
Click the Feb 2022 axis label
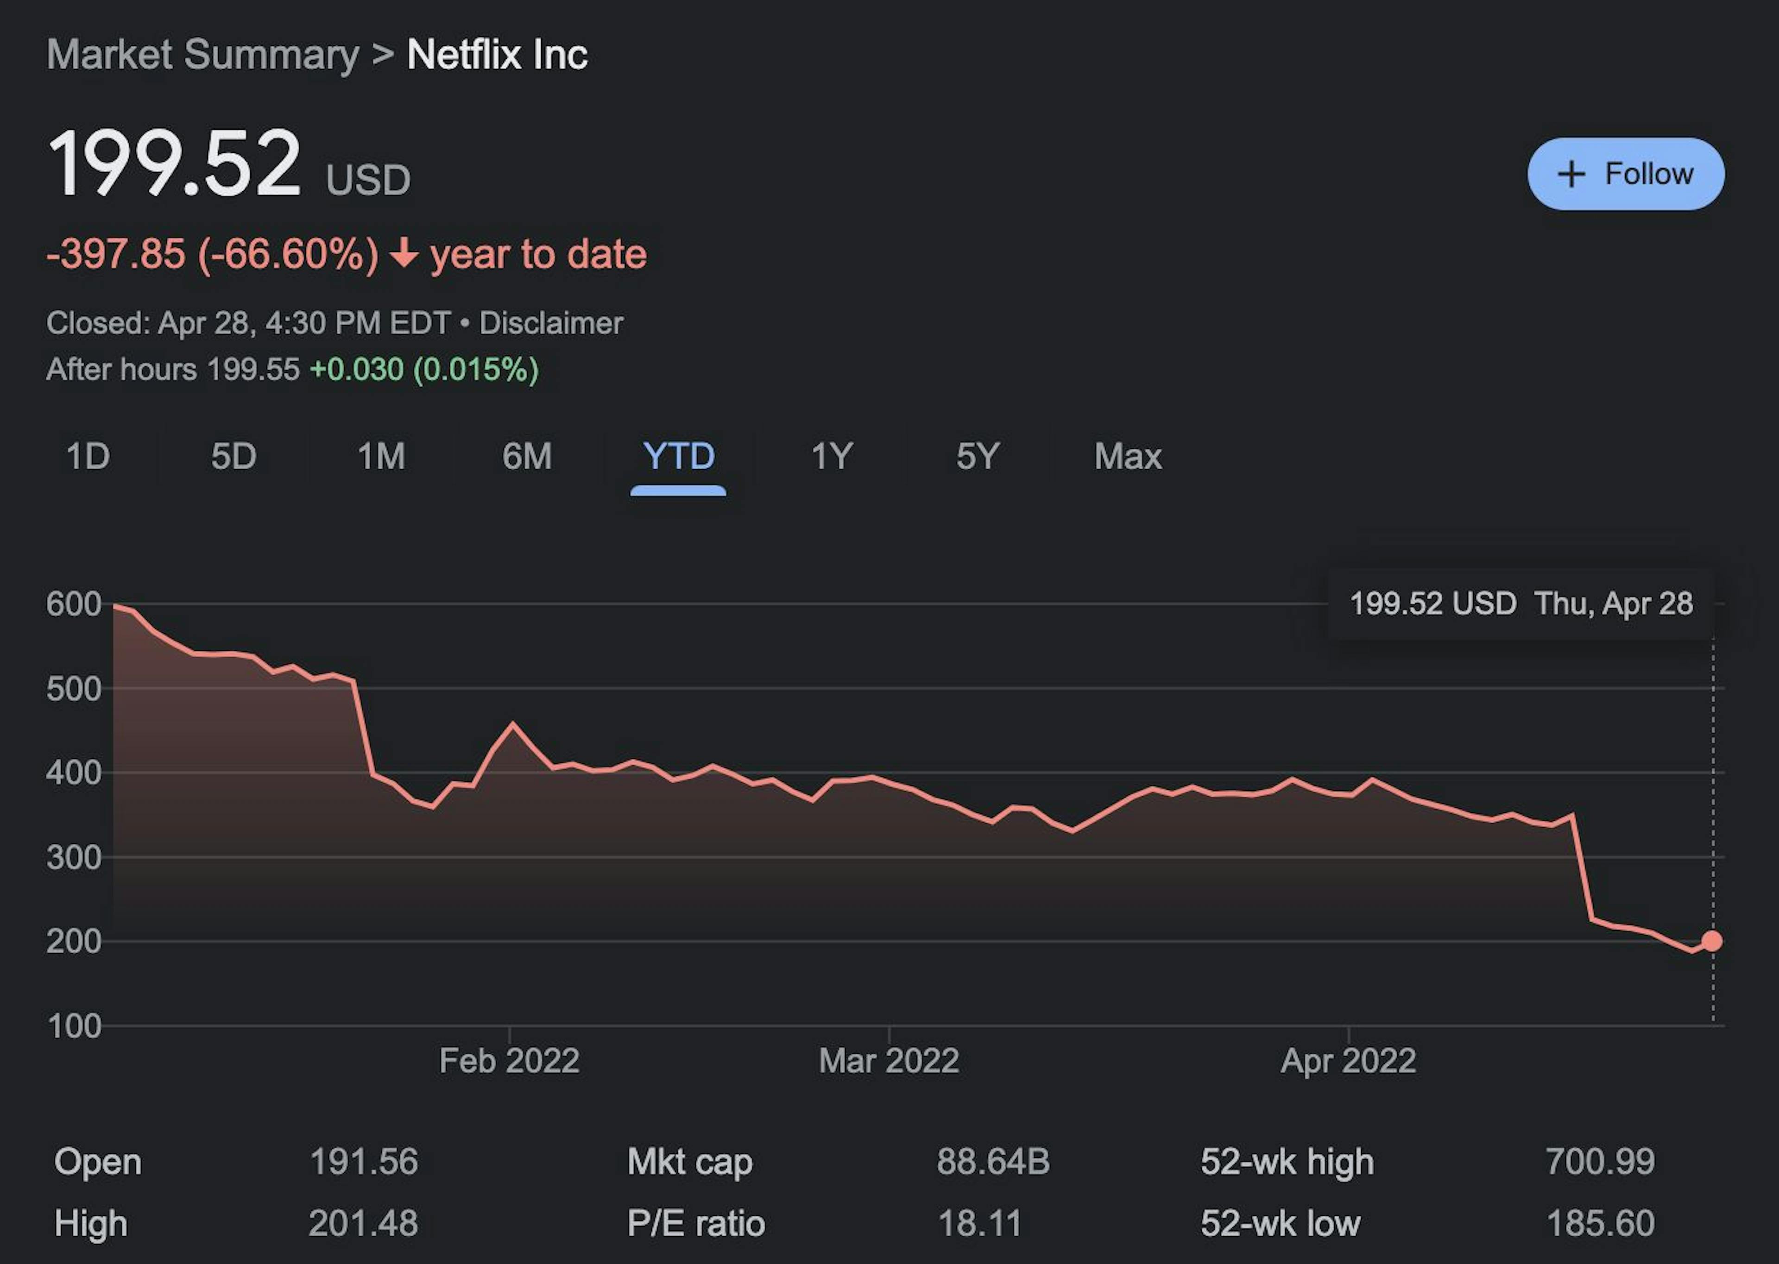[x=509, y=1061]
